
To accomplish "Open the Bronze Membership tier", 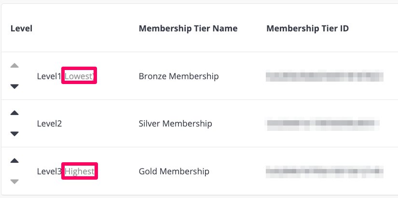I will pos(178,76).
